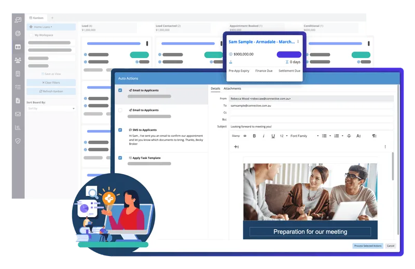The image size is (415, 269).
Task: Insert a bulleted list in email editor
Action: 324,136
